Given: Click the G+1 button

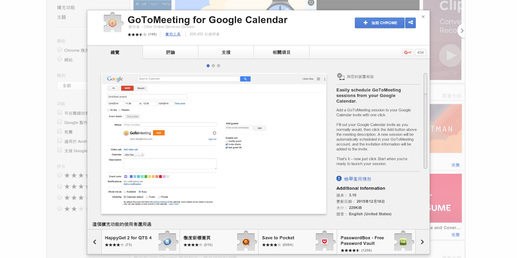Looking at the screenshot, I should [407, 52].
